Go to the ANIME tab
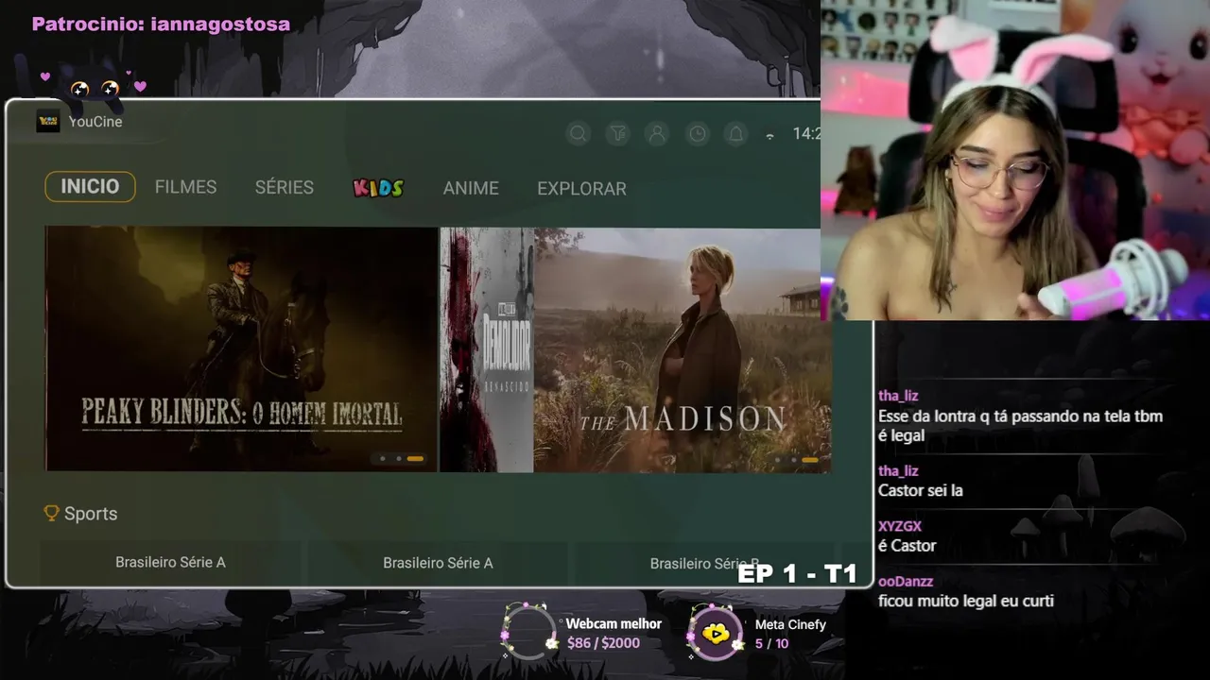Image resolution: width=1210 pixels, height=680 pixels. 471,188
